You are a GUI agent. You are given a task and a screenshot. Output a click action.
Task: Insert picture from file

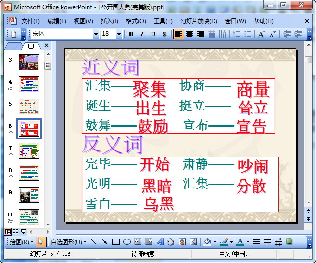pyautogui.click(x=193, y=242)
